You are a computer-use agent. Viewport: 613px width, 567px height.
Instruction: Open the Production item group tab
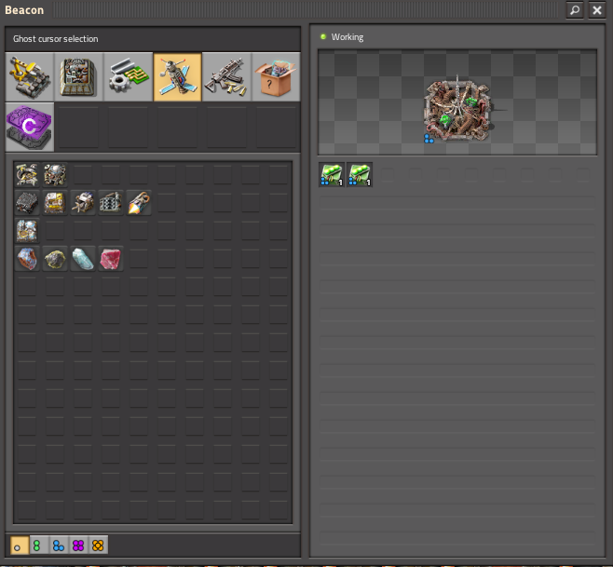click(79, 77)
